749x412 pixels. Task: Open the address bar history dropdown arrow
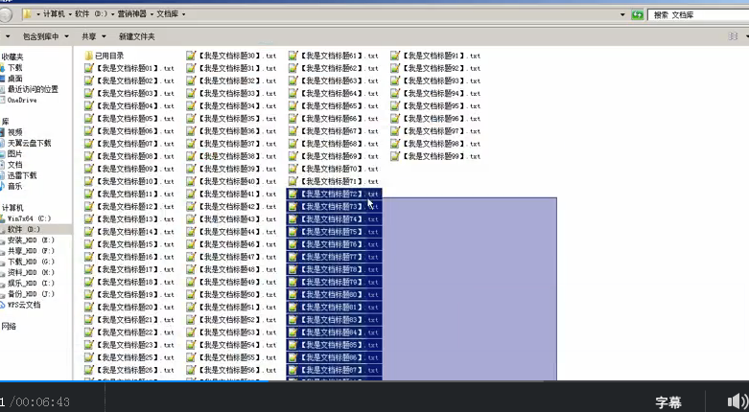(x=620, y=15)
